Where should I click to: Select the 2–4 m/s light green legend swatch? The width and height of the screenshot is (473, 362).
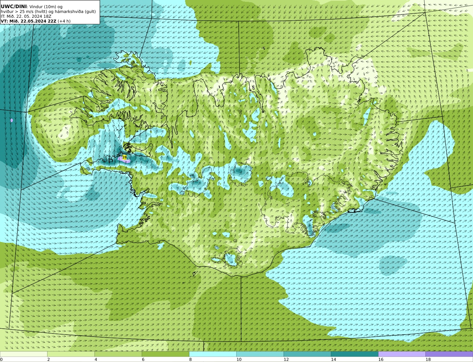coord(71,354)
